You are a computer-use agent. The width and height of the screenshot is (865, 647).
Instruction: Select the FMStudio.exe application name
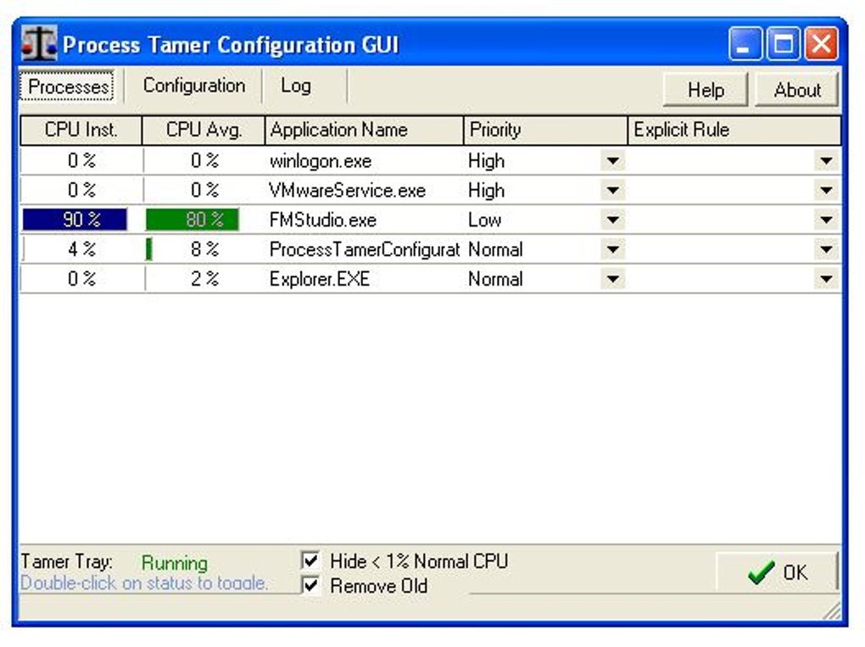tap(323, 220)
